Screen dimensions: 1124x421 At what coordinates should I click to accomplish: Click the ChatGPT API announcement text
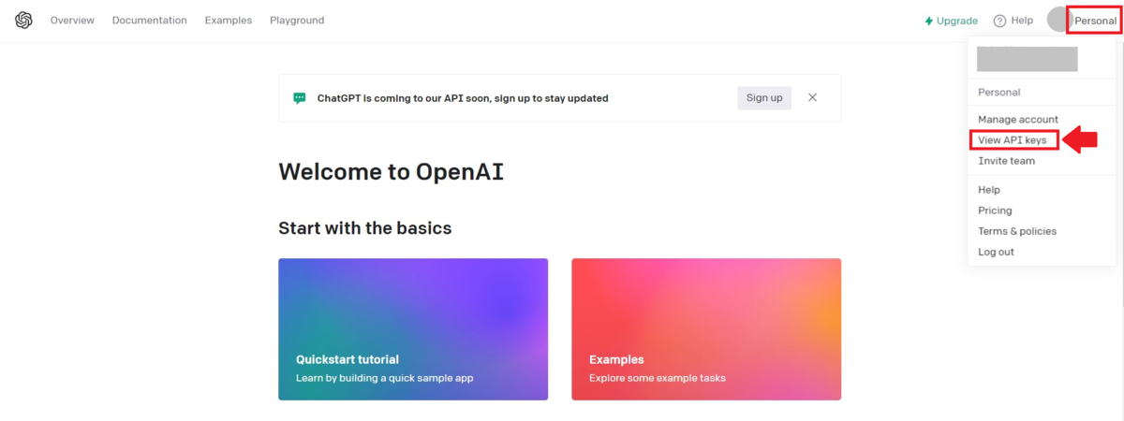[463, 97]
